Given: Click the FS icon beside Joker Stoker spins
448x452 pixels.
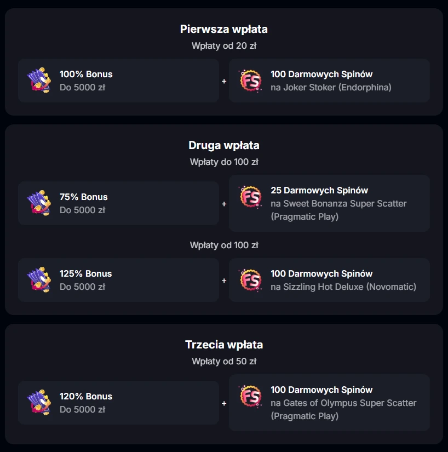Looking at the screenshot, I should coord(250,81).
